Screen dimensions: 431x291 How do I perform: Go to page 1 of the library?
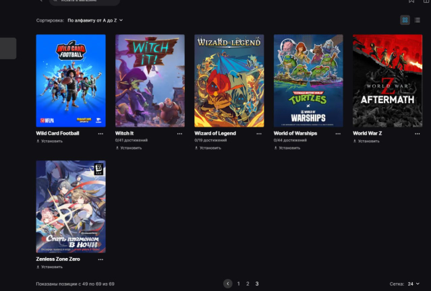tap(238, 284)
